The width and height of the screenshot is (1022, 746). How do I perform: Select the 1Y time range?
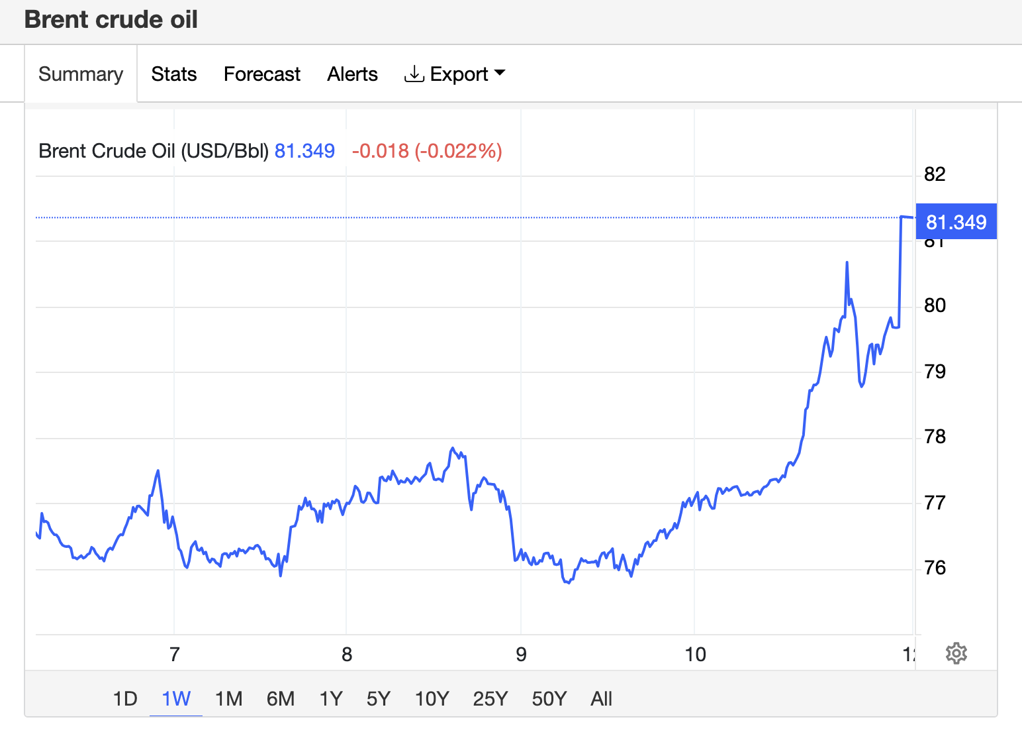coord(331,699)
